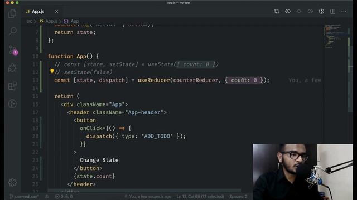
Task: Click '{state.count}' expression on line 25
Action: (x=94, y=176)
